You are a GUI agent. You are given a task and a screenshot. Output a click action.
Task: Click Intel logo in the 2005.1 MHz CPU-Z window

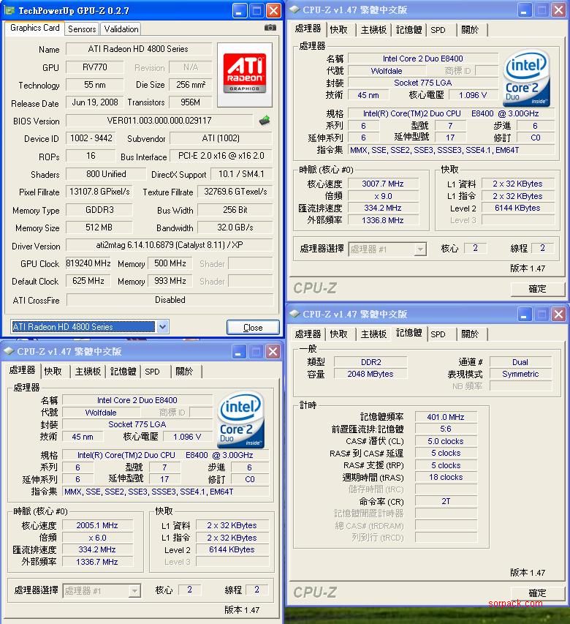(240, 419)
